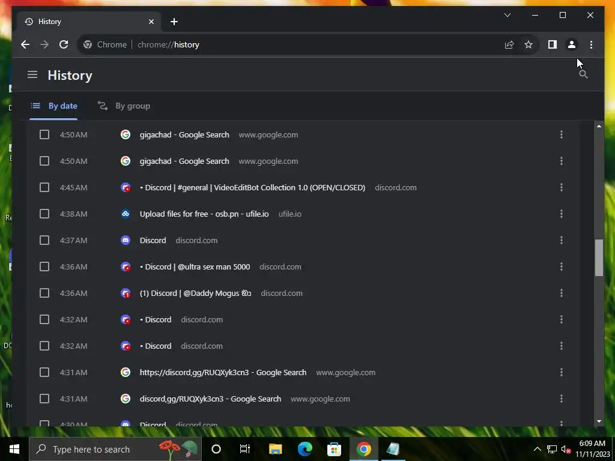The image size is (615, 461).
Task: Click the history list scrollbar thumb
Action: pos(599,258)
